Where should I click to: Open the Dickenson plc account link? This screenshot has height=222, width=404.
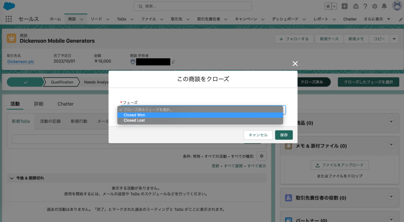click(21, 61)
